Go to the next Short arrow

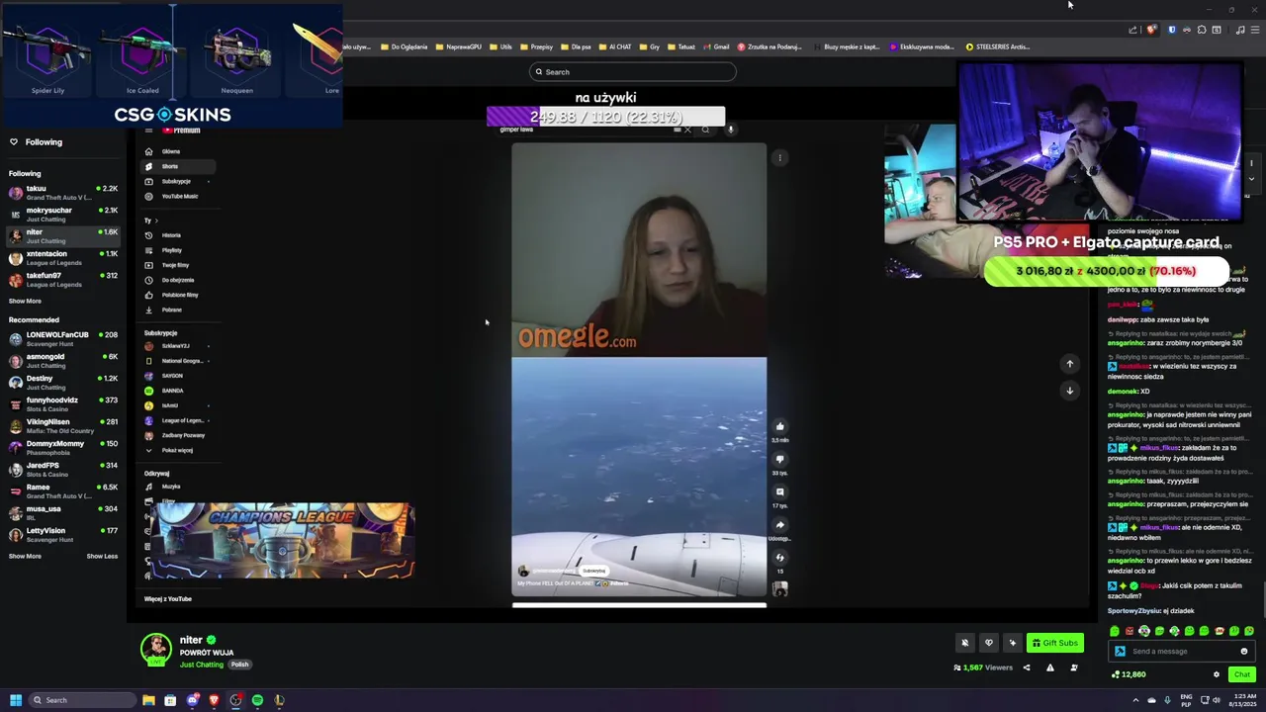[x=1069, y=390]
